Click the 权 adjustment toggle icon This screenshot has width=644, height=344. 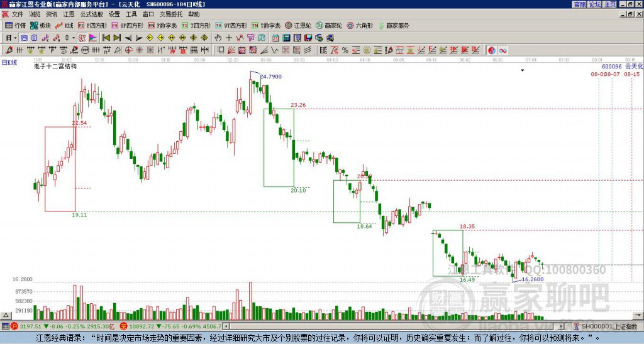pyautogui.click(x=82, y=38)
